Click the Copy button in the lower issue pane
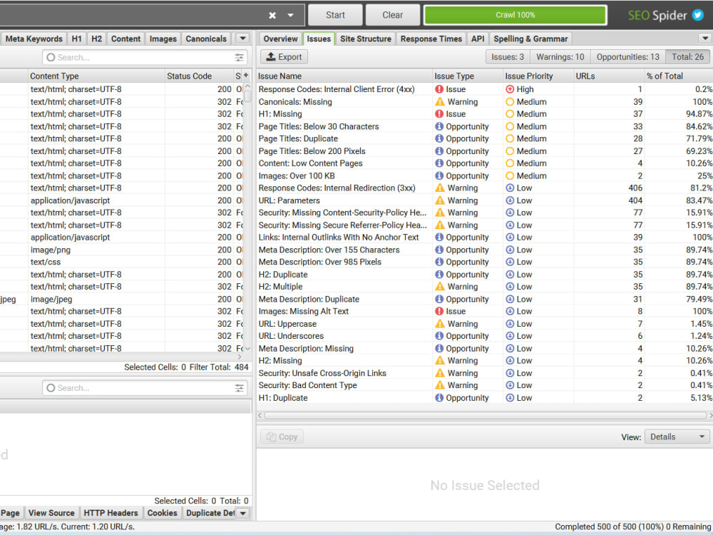This screenshot has height=535, width=713. [282, 437]
